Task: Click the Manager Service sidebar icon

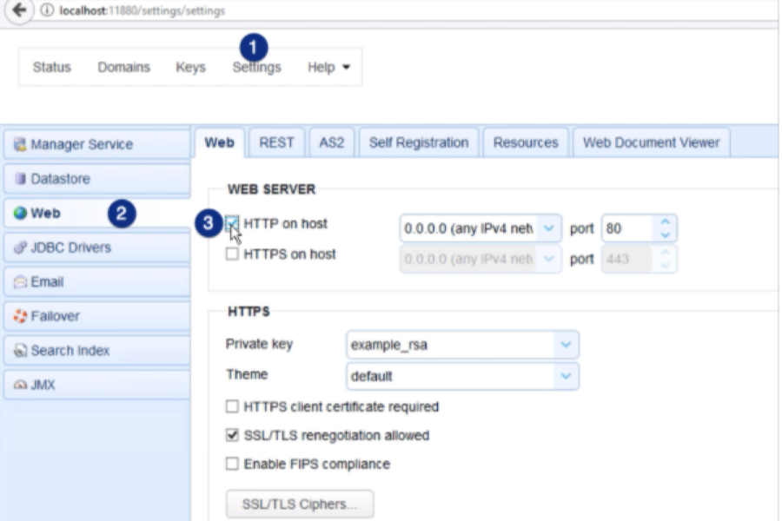Action: (x=20, y=145)
